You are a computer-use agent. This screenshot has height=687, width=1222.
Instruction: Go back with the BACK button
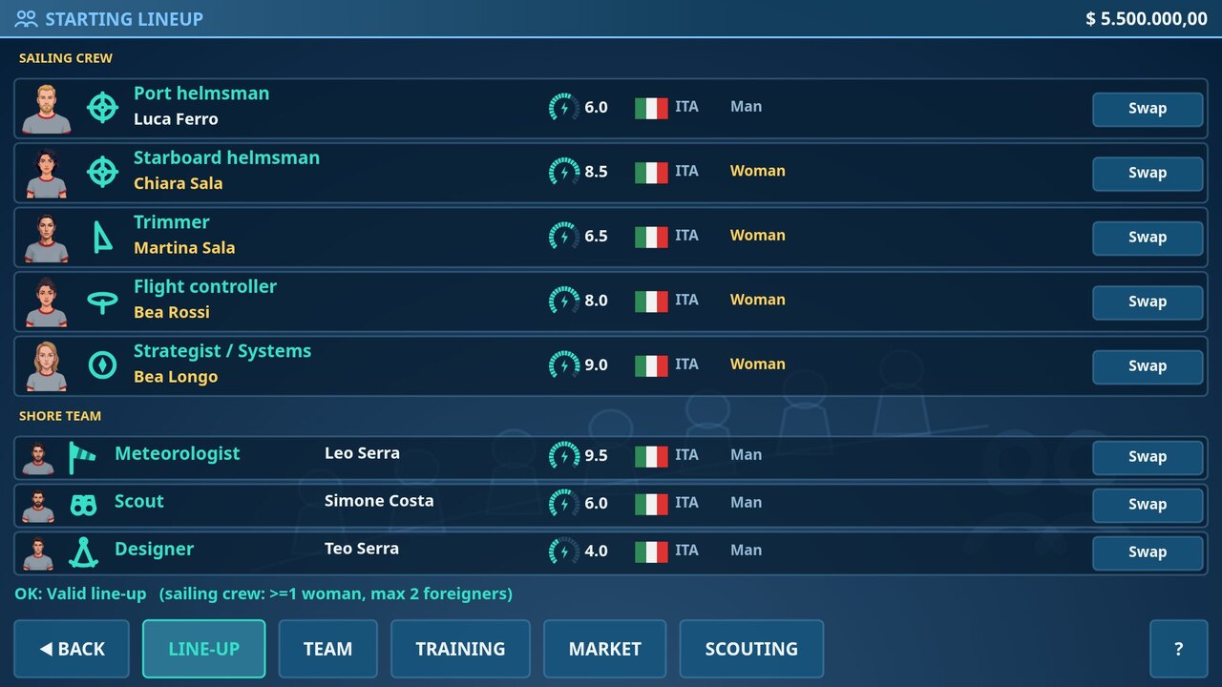point(72,649)
